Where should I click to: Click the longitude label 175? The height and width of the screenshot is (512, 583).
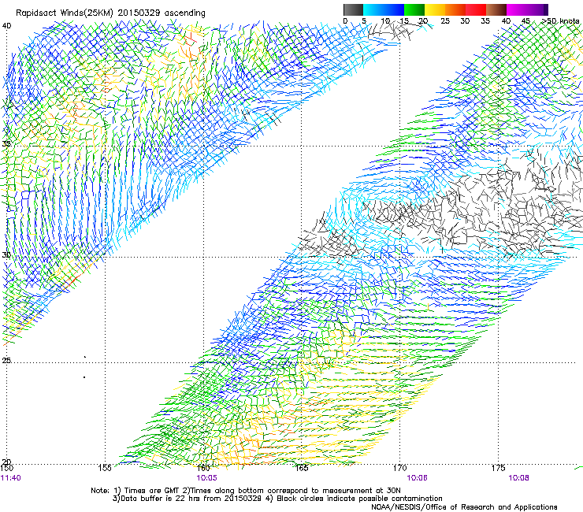498,468
